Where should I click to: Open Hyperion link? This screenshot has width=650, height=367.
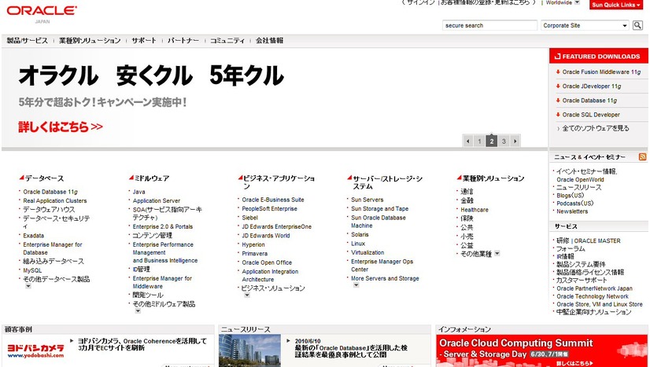[253, 244]
